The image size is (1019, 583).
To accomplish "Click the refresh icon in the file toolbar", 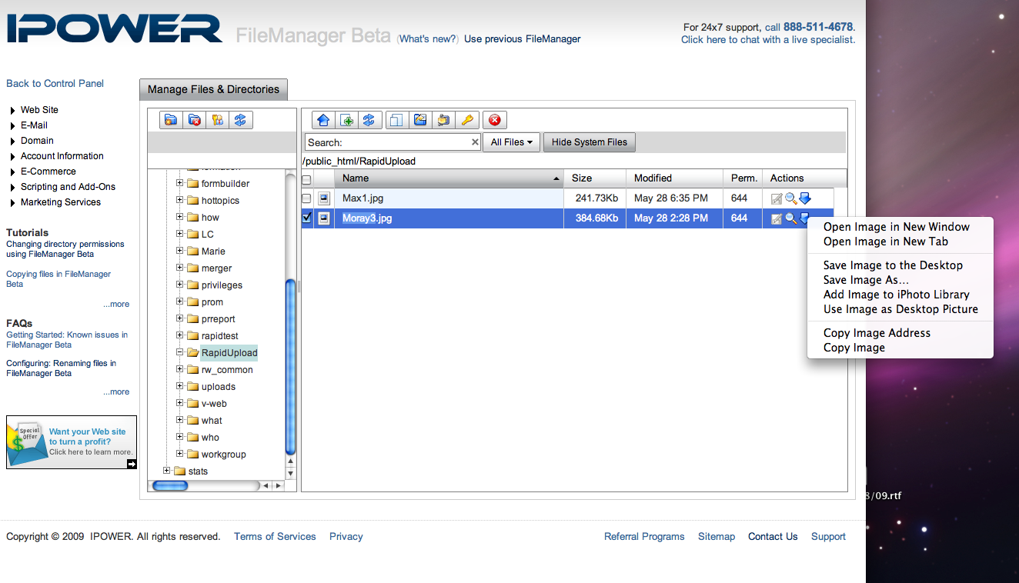I will [369, 120].
